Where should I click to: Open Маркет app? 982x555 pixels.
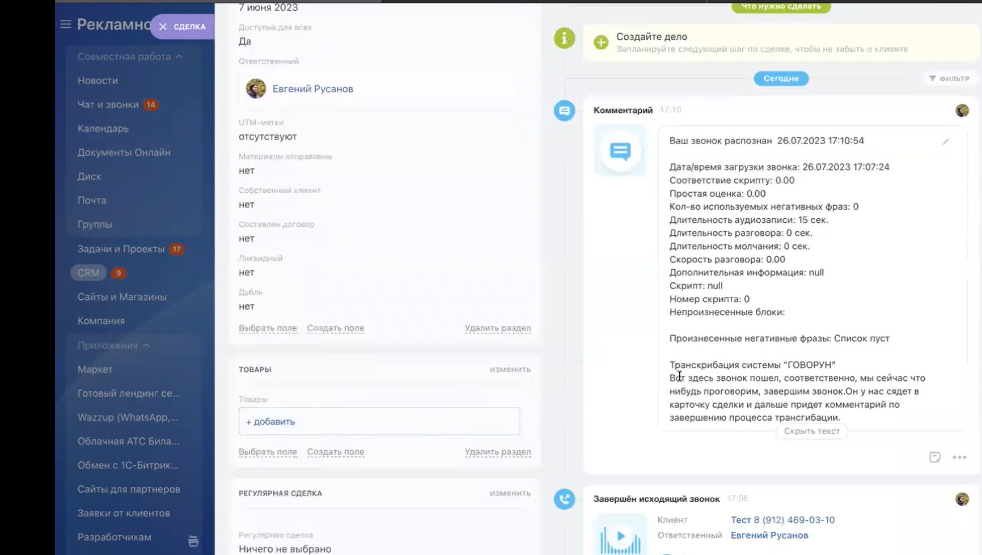(95, 369)
